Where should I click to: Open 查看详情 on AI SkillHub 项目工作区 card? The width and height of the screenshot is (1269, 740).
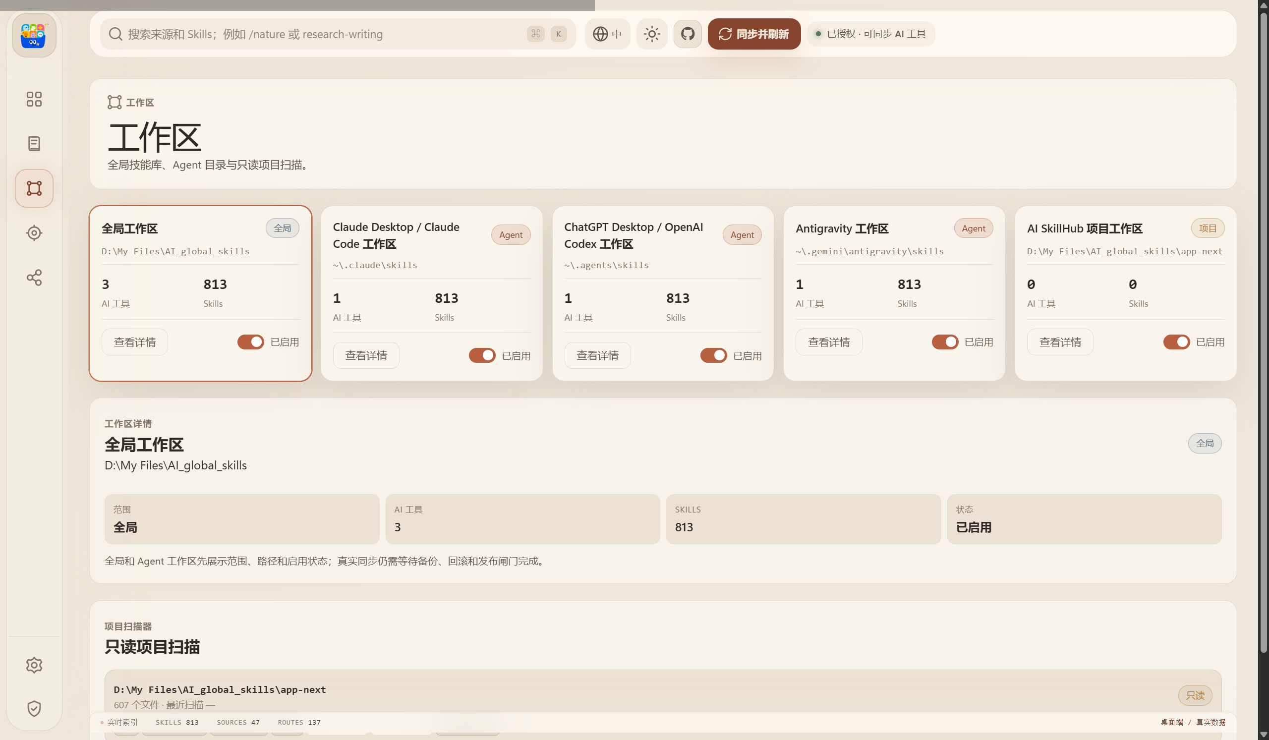pyautogui.click(x=1060, y=342)
